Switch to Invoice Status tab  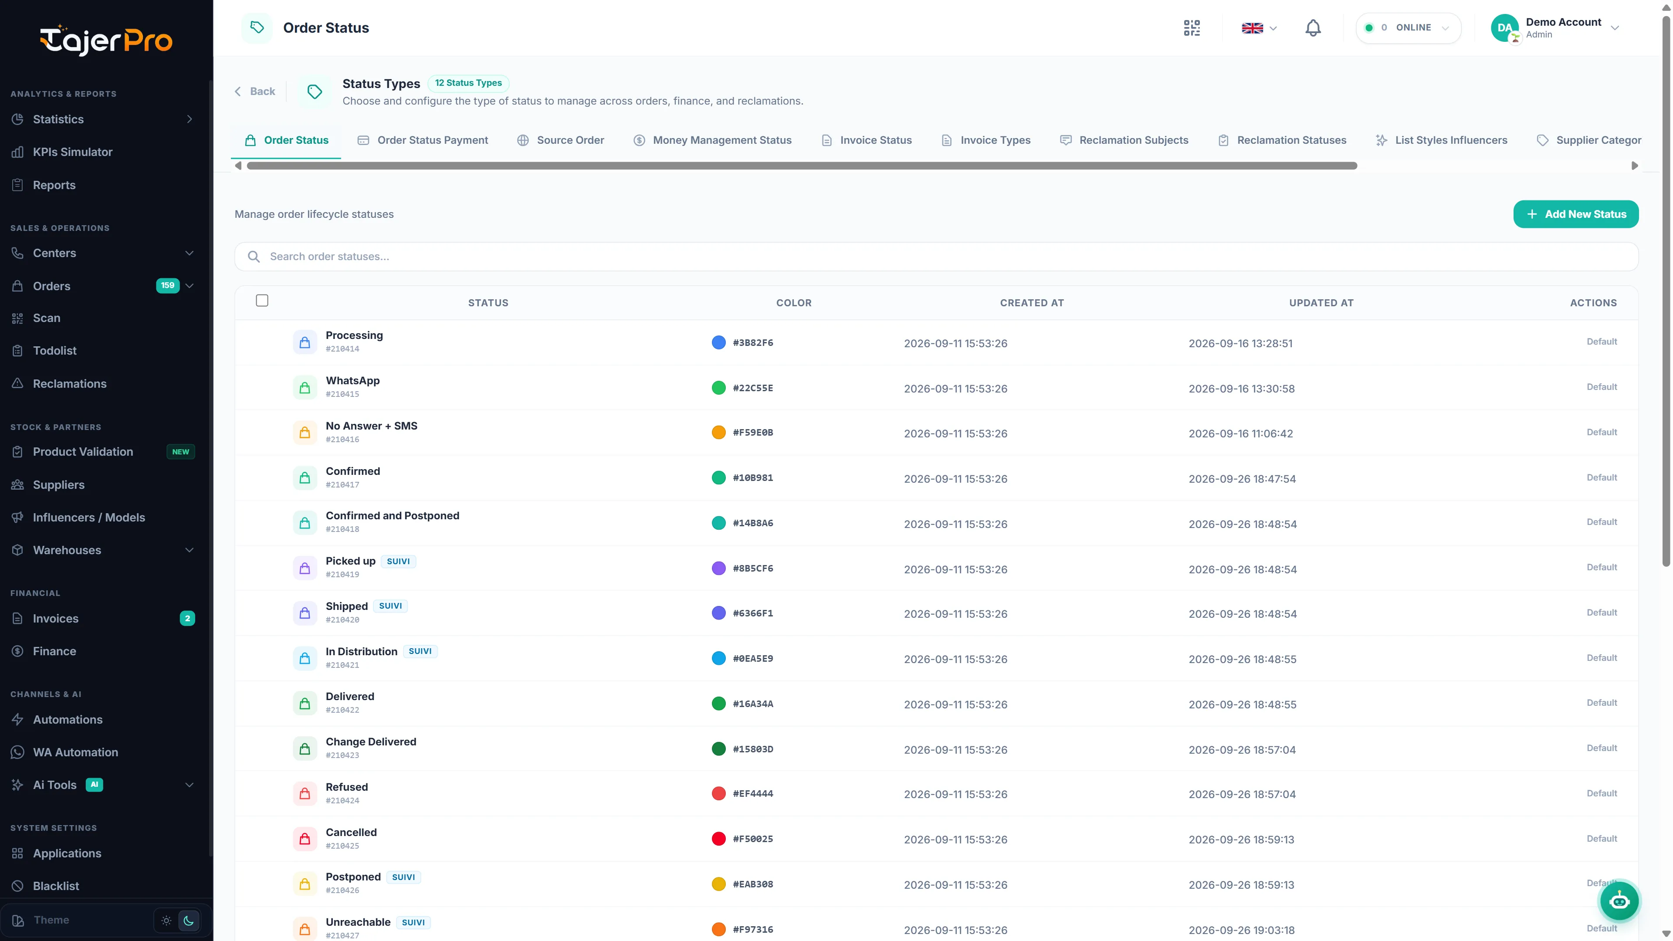click(867, 140)
